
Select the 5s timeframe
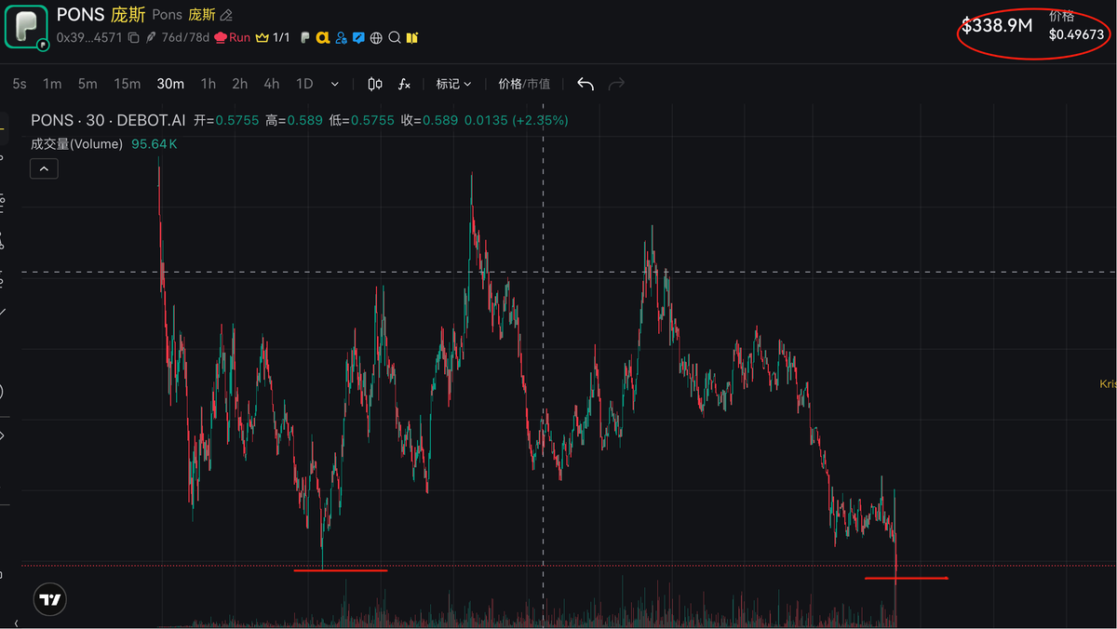pyautogui.click(x=20, y=84)
